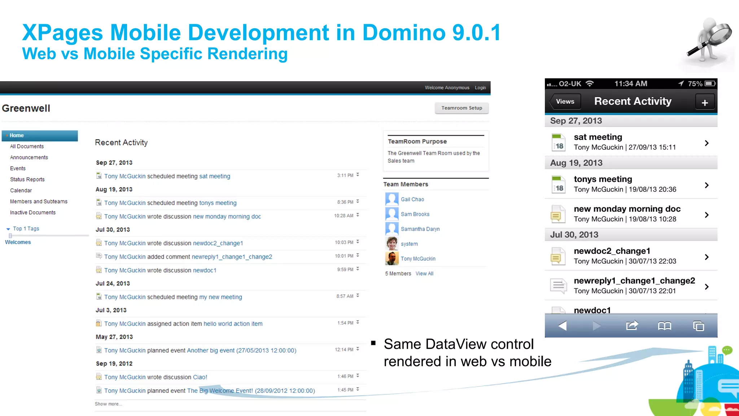Click View All members link

(x=424, y=273)
